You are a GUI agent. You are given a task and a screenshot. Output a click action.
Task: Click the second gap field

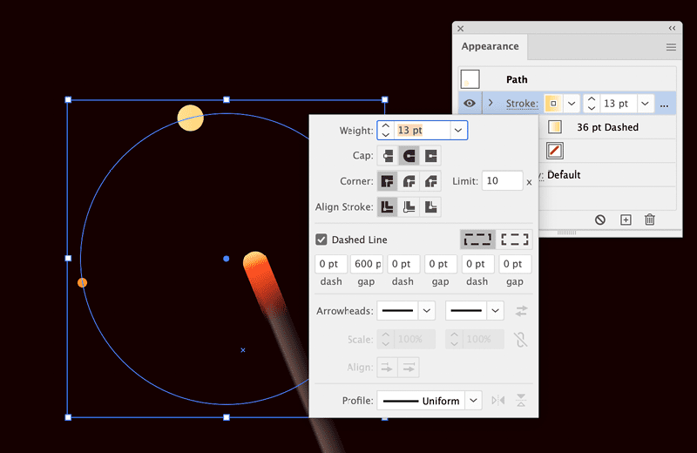coord(441,264)
